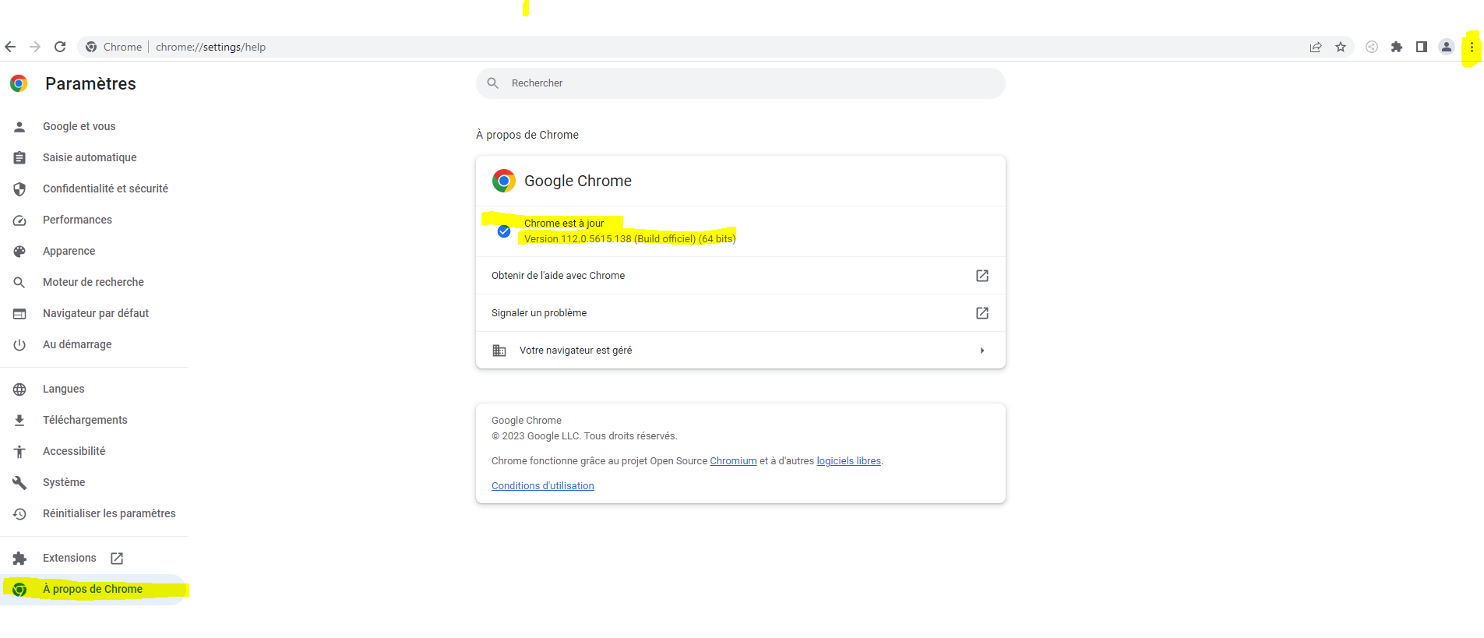This screenshot has height=638, width=1484.
Task: Open 'Moteur de recherche' settings
Action: click(x=93, y=282)
